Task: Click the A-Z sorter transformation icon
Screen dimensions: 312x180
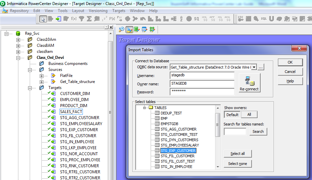Action: tap(181, 19)
